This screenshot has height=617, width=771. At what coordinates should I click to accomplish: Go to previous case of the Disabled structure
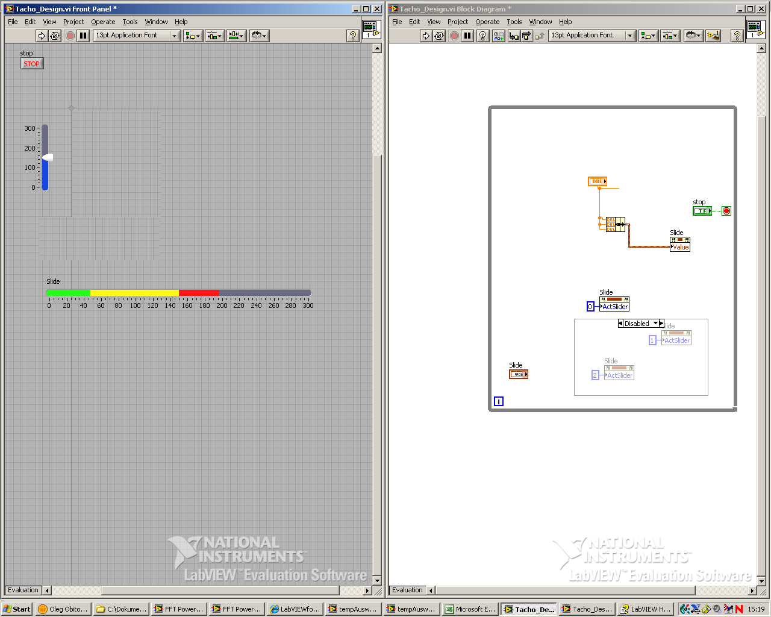(x=621, y=324)
